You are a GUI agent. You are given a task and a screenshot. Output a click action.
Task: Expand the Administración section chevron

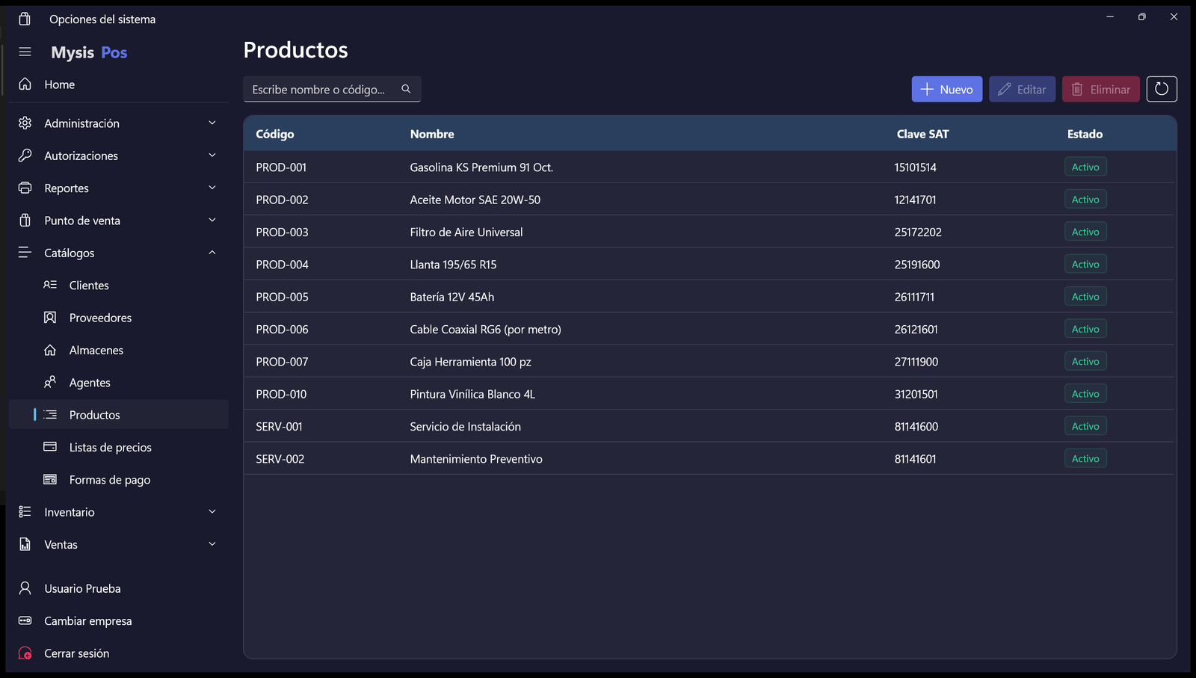[x=212, y=123]
